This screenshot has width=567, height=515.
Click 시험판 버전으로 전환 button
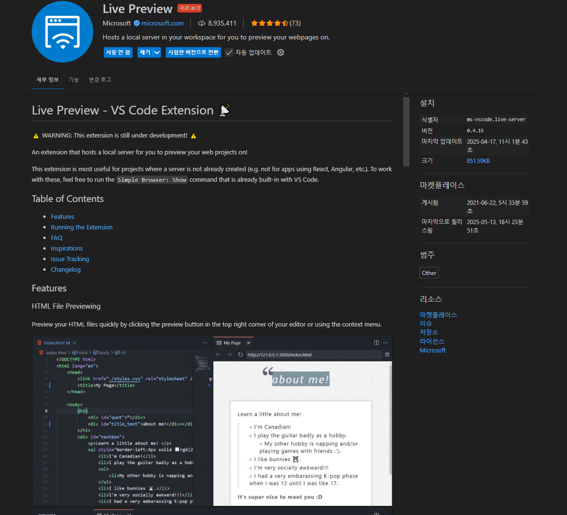(x=194, y=52)
